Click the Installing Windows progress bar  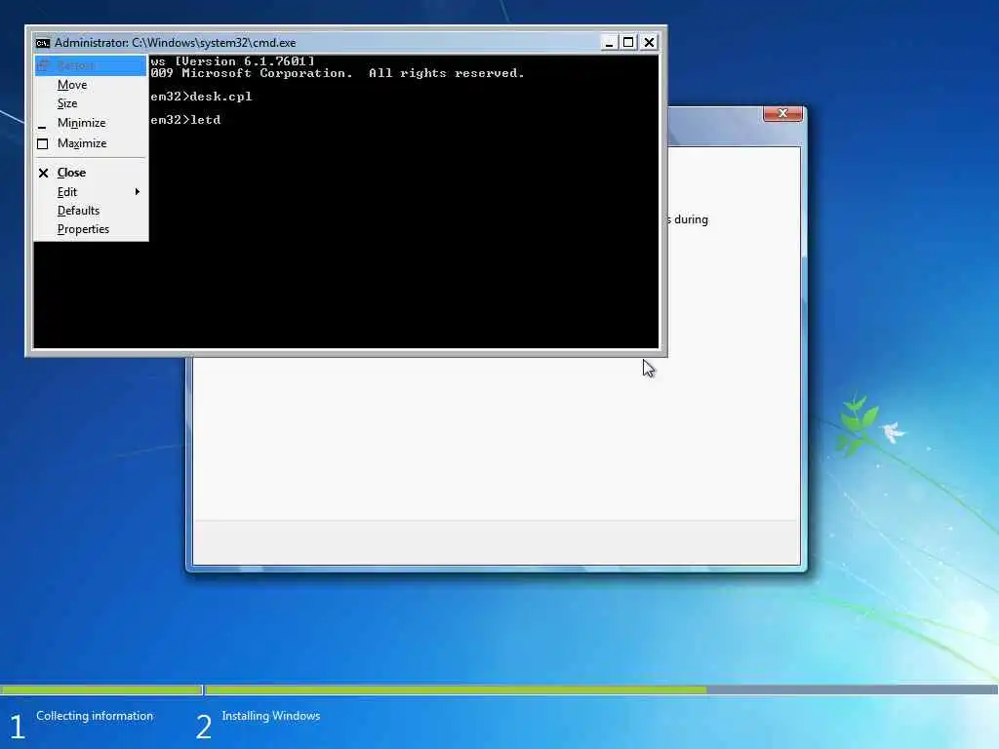[x=601, y=690]
